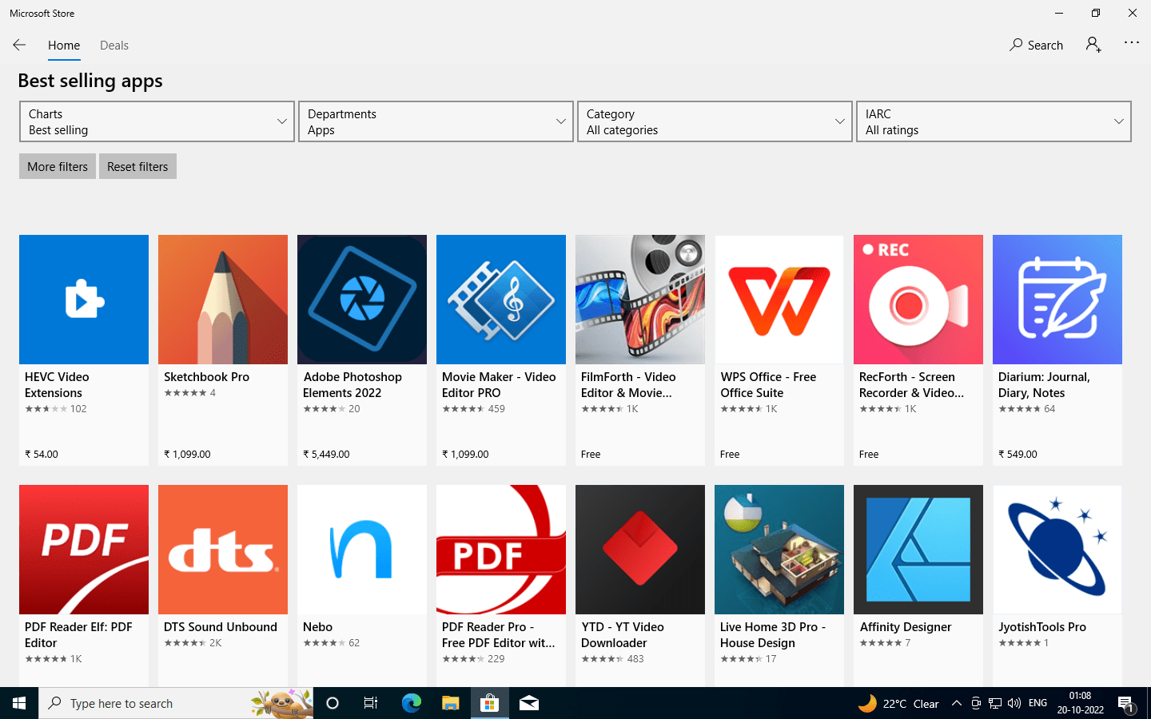Open Task View in the taskbar

click(371, 703)
